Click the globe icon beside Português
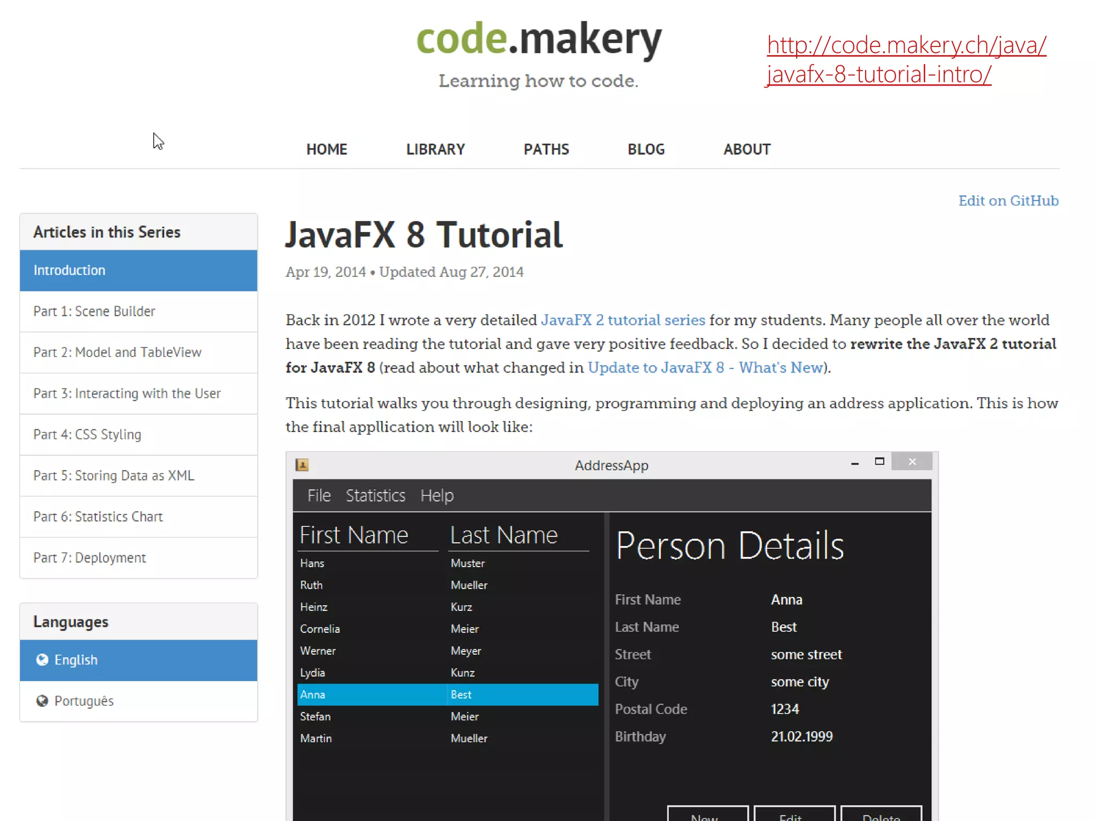 (x=42, y=701)
